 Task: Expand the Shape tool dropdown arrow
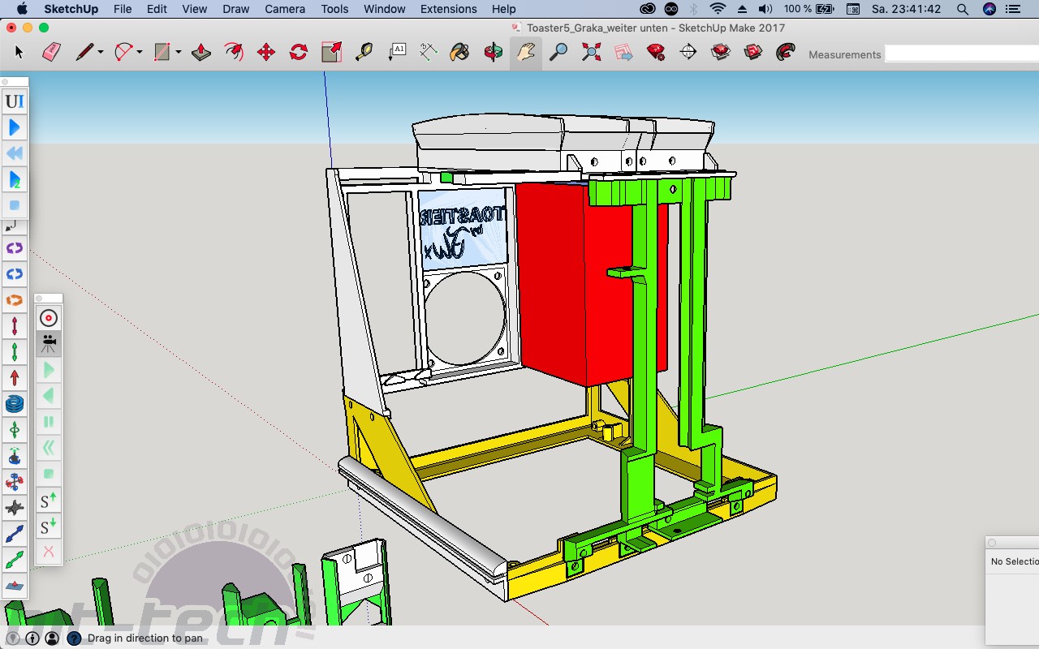tap(178, 53)
